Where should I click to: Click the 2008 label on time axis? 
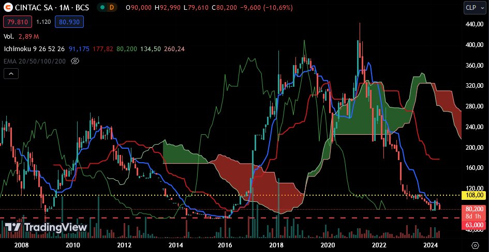point(21,245)
